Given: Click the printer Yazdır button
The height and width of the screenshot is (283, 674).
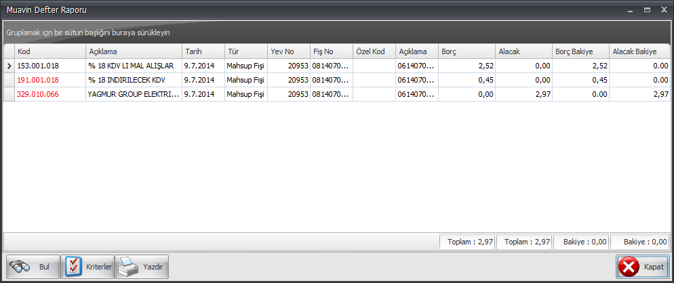Looking at the screenshot, I should pos(142,267).
